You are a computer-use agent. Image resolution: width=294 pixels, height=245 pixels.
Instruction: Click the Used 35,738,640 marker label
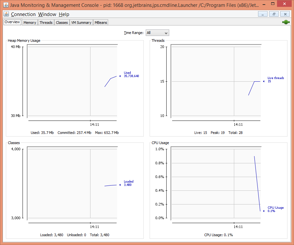tap(131, 74)
